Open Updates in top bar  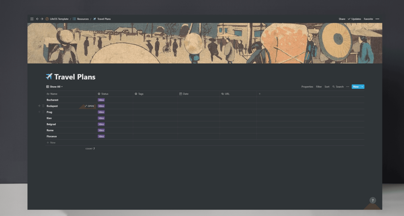coord(354,19)
